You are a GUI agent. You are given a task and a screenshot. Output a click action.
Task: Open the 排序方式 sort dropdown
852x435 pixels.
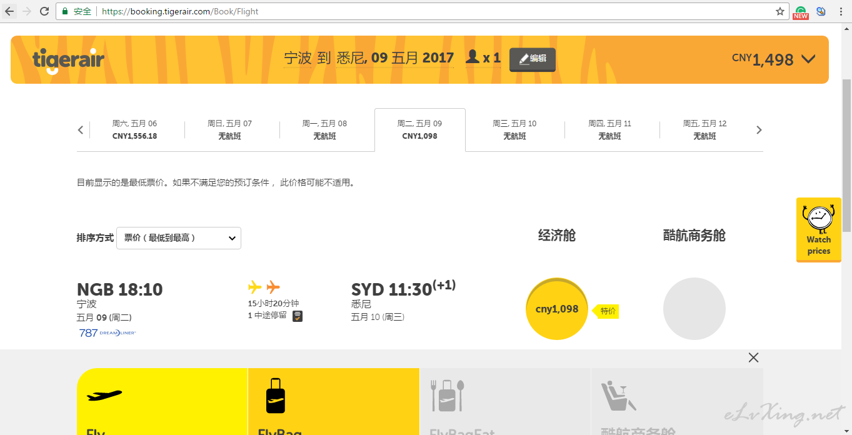(179, 238)
